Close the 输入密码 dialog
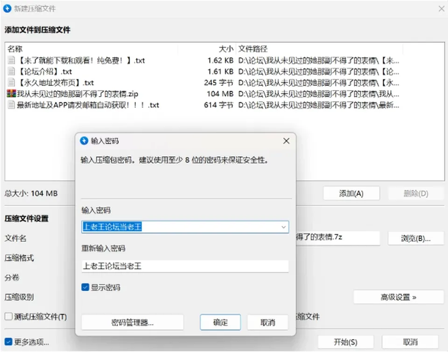Screen dimensions: 448x352 (286, 141)
